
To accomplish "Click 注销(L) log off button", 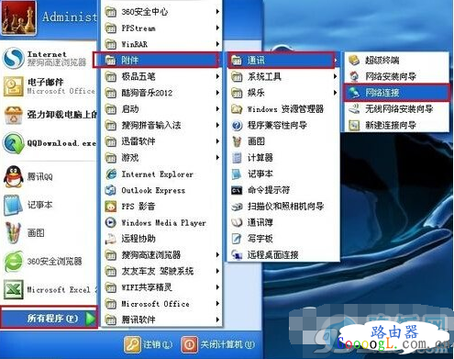I will tap(149, 344).
